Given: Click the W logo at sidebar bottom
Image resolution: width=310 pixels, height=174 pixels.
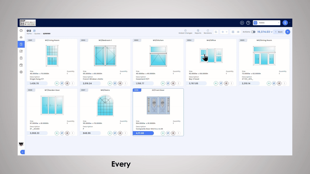Looking at the screenshot, I should [21, 144].
